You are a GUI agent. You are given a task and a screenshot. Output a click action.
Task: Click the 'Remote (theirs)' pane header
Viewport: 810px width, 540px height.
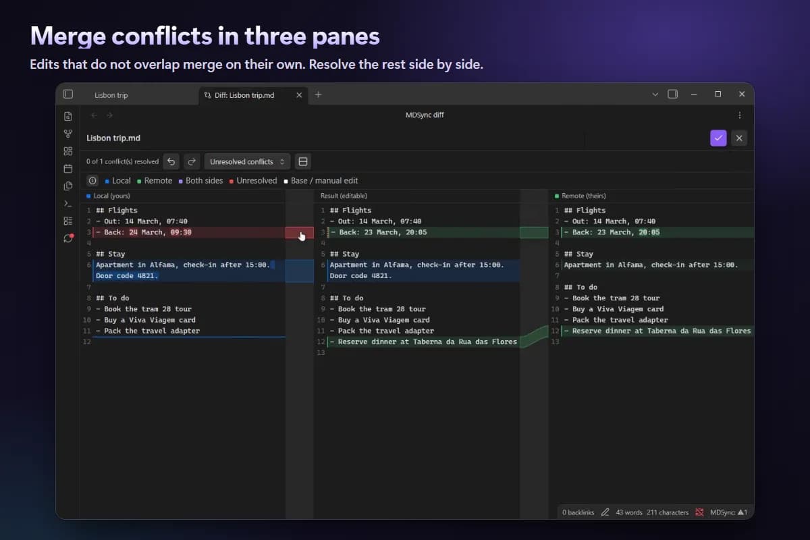coord(584,196)
